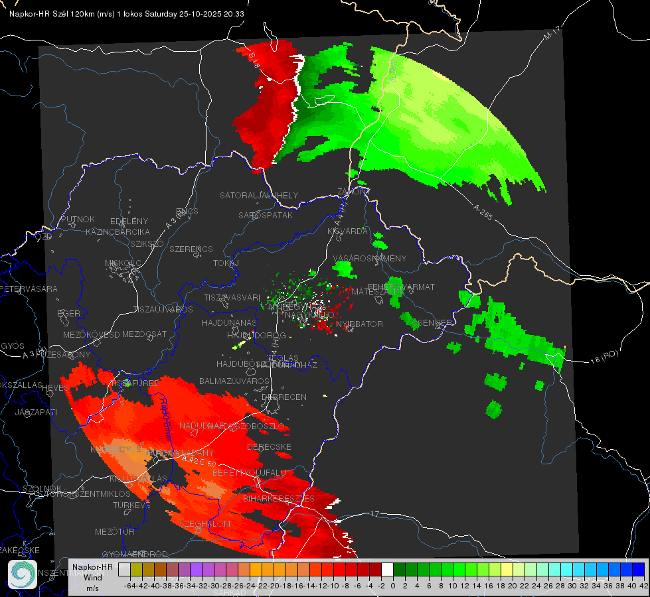Click the MEZŐTÚR label
The image size is (650, 597).
point(115,531)
